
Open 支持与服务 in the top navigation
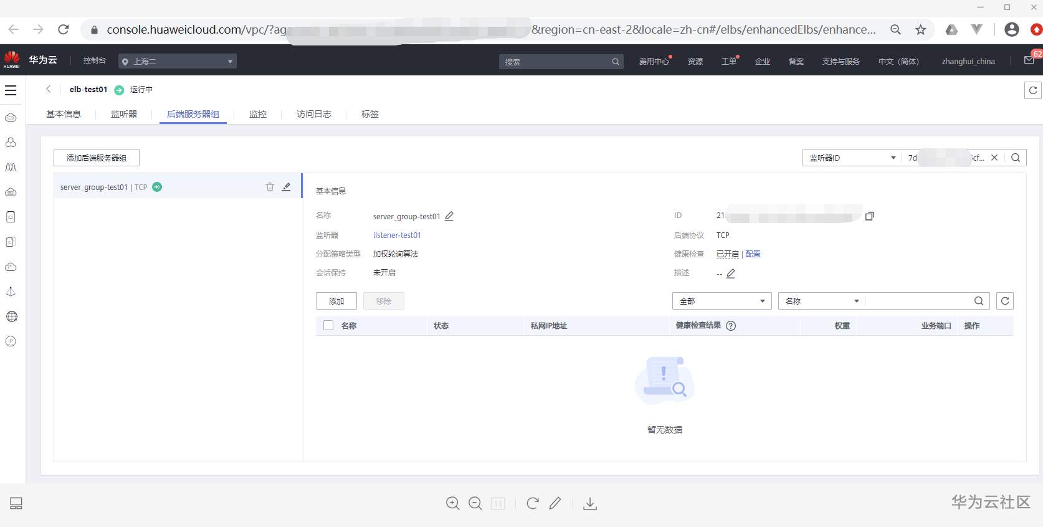point(841,61)
